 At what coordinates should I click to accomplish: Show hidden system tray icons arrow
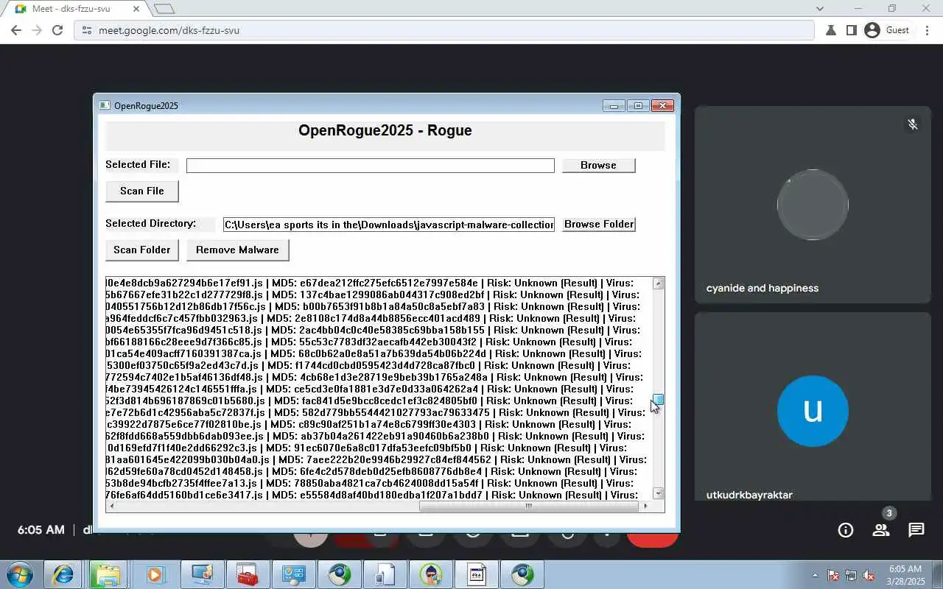coord(815,575)
